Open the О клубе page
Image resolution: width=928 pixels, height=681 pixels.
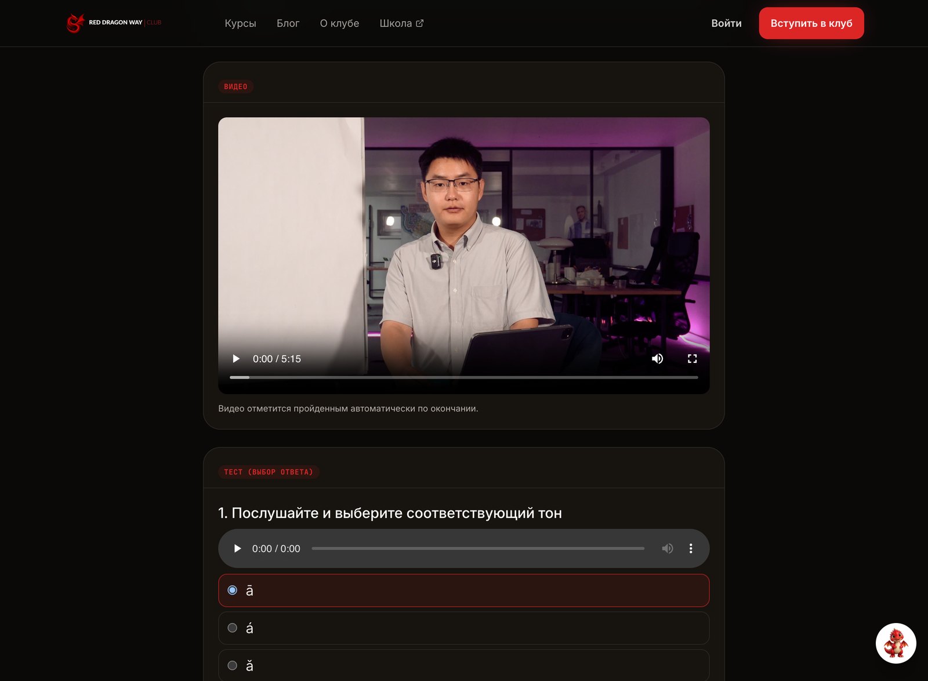click(x=339, y=23)
